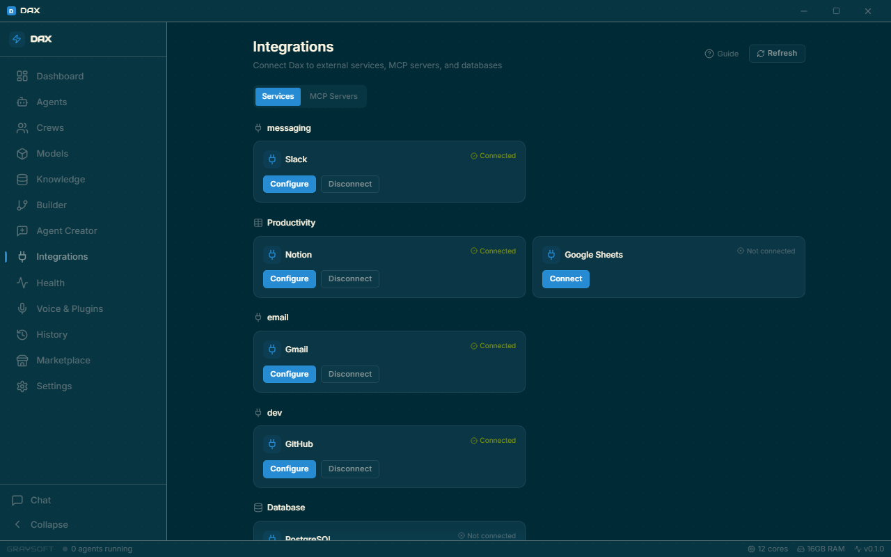
Task: Open the Guide link
Action: coord(721,54)
